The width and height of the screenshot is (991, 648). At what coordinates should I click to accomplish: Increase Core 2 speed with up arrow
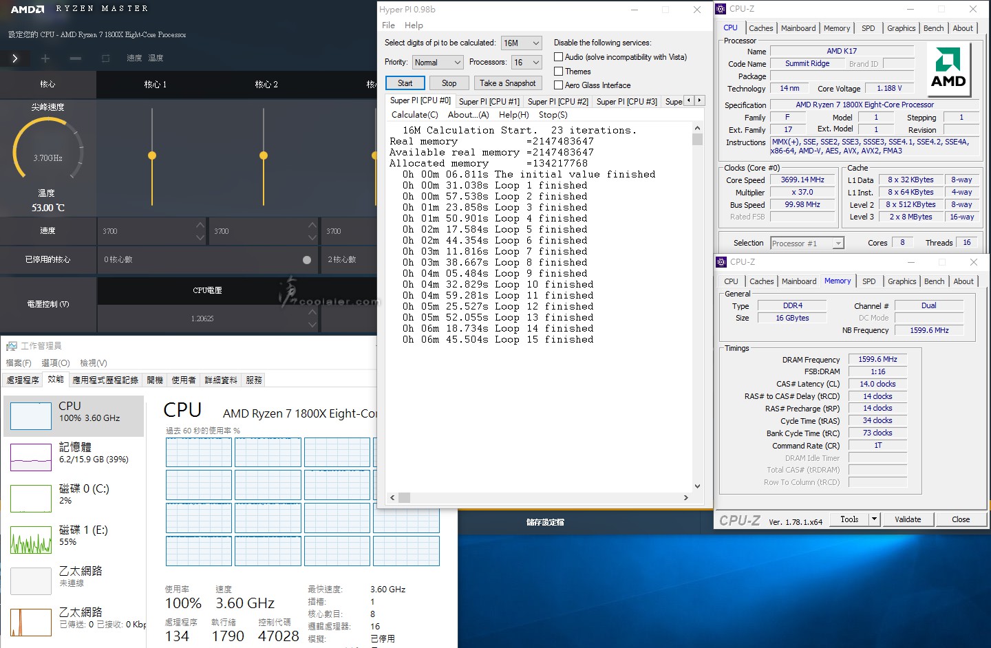pyautogui.click(x=312, y=225)
